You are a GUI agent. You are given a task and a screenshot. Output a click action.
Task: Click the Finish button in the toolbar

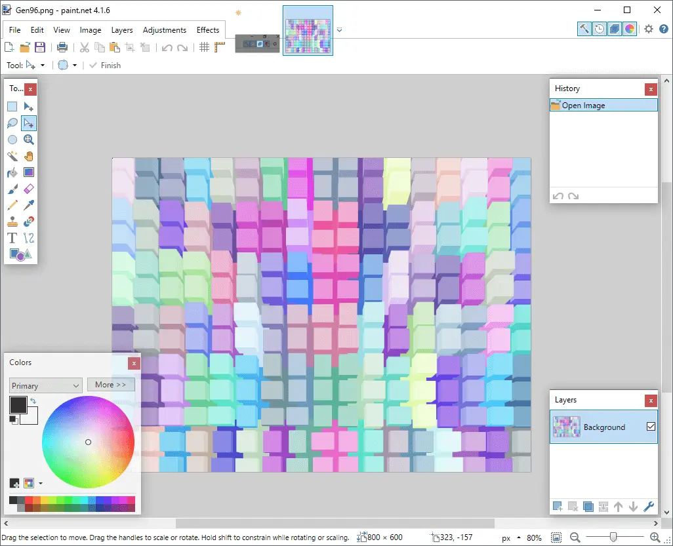click(105, 65)
